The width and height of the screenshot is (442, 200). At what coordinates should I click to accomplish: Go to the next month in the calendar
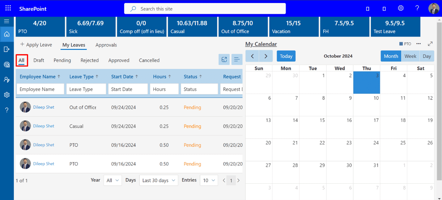266,56
